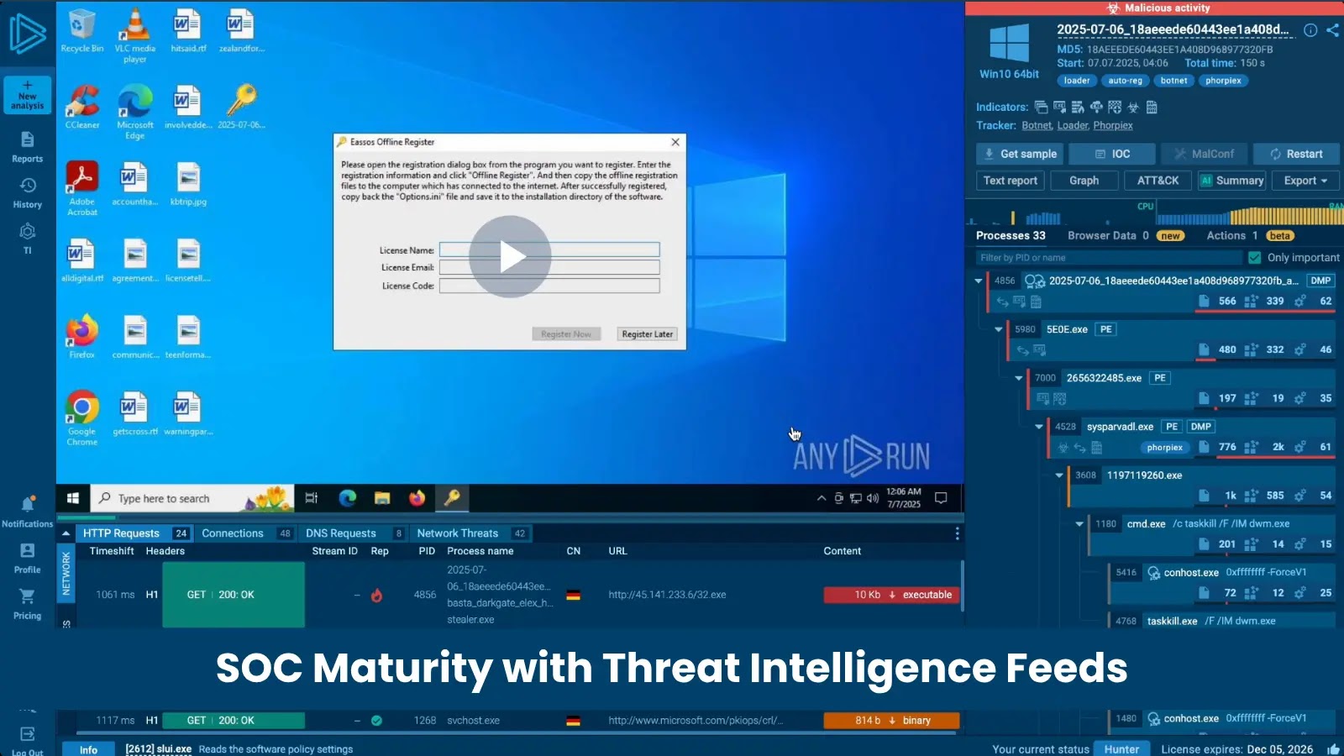Click the License Code field

click(549, 286)
